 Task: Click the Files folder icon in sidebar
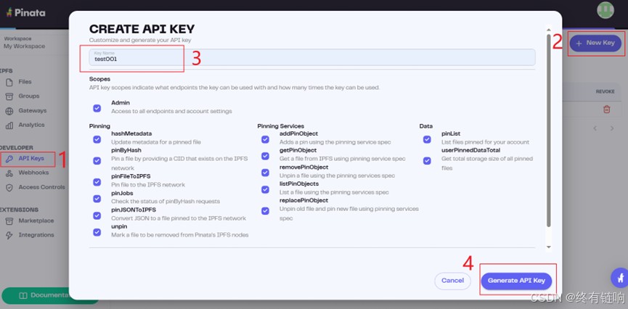pyautogui.click(x=9, y=82)
